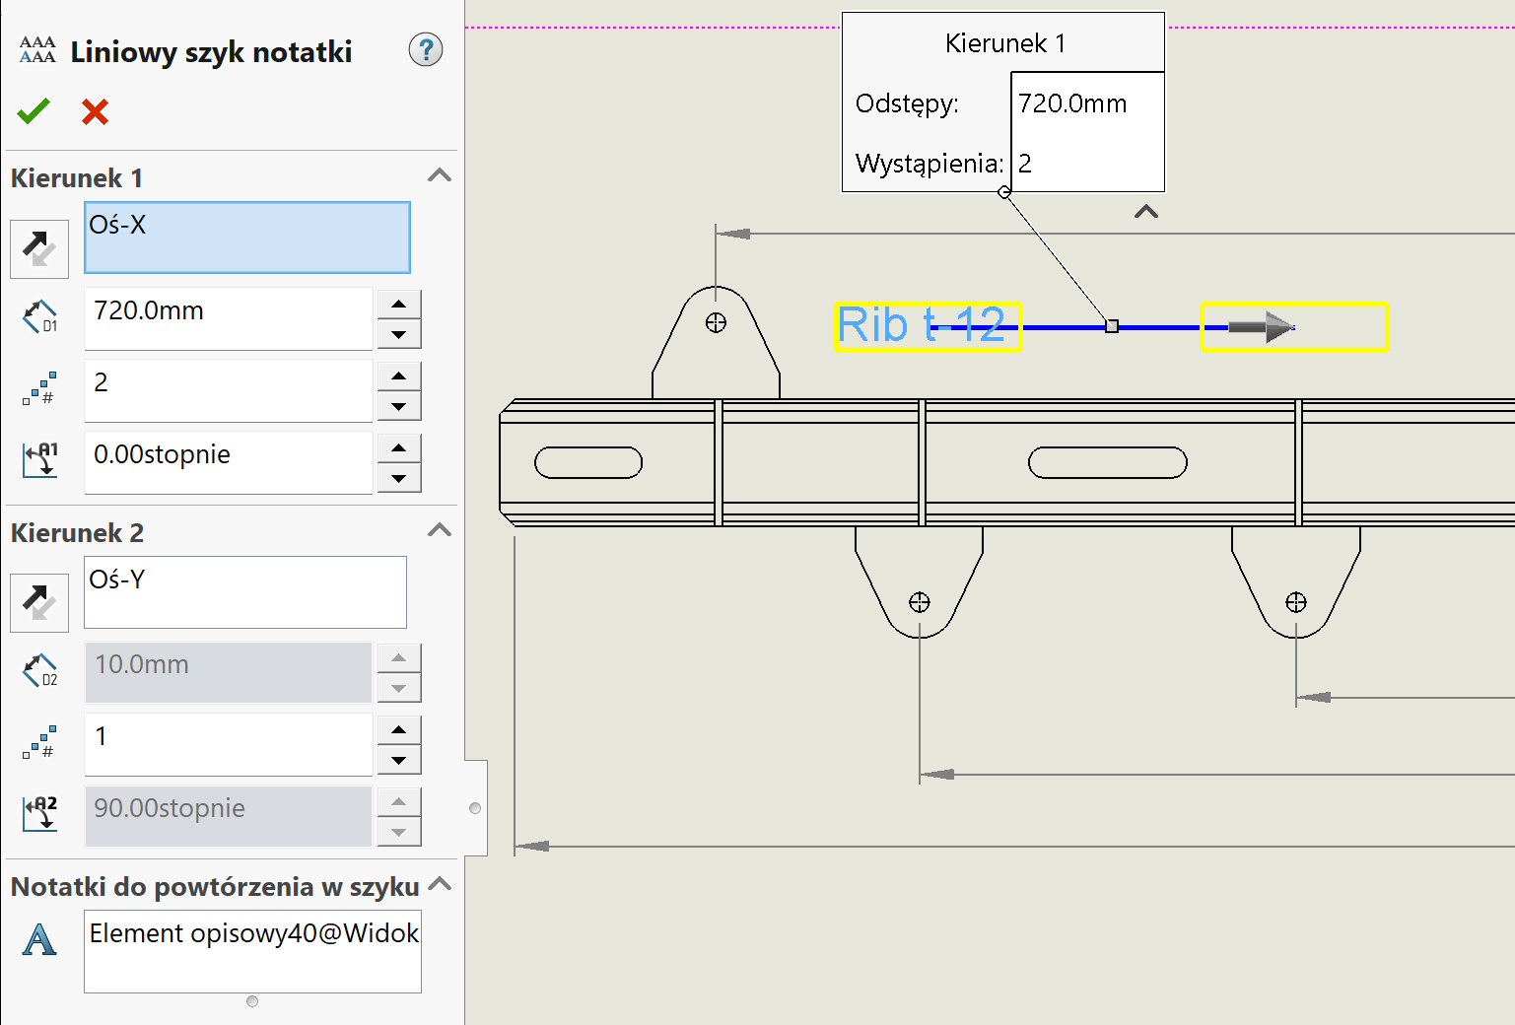Collapse the Kierunek 1 section
This screenshot has width=1515, height=1025.
pyautogui.click(x=440, y=175)
